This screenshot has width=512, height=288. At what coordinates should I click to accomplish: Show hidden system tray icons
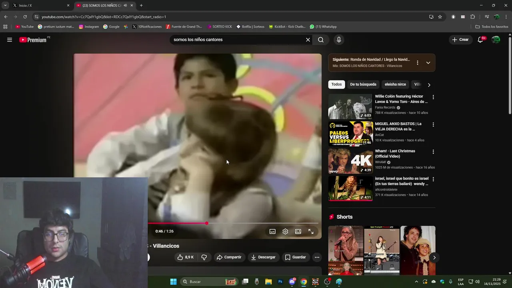(416, 282)
